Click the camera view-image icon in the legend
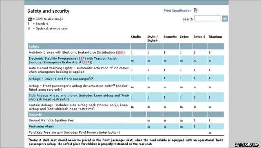 [x=30, y=19]
